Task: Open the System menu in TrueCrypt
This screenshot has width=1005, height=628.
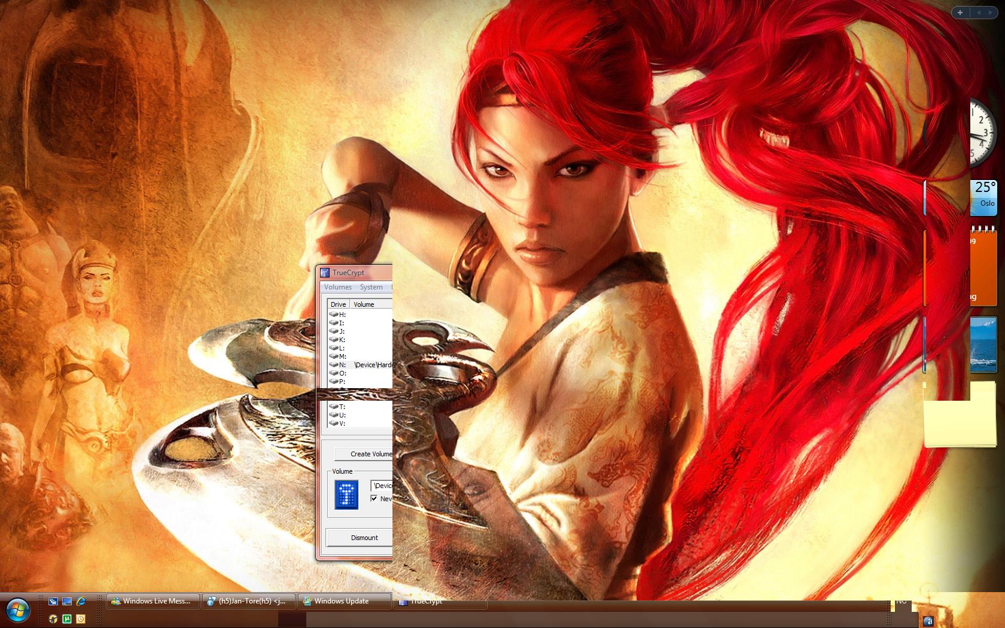Action: coord(371,287)
